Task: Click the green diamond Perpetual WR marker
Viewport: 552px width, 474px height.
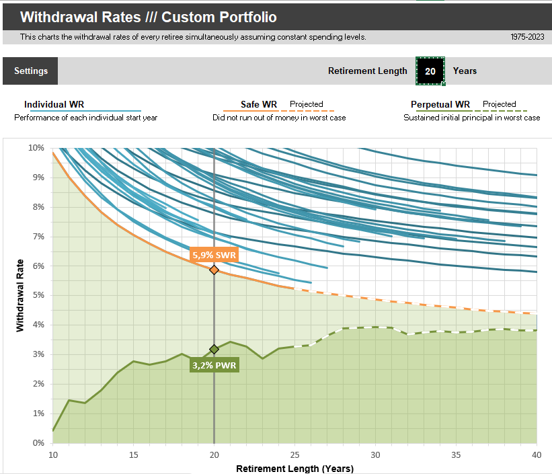Action: click(x=214, y=349)
